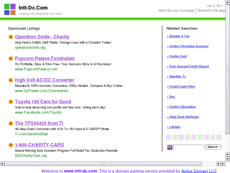Click the second left arrow near right end
Image resolution: width=230 pixels, height=173 pixels.
pos(218,163)
